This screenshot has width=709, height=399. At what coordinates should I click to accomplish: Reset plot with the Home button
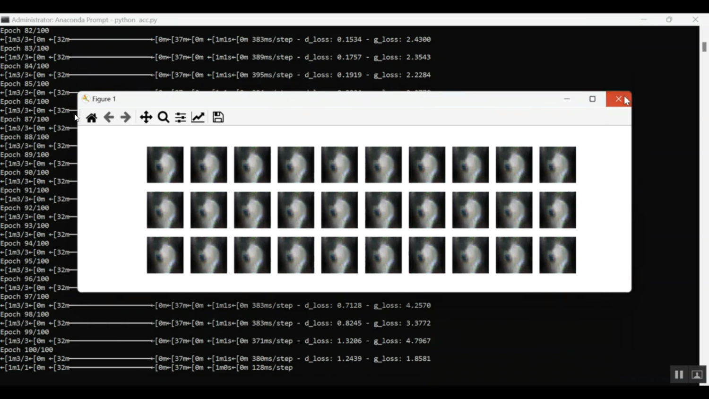[x=91, y=117]
